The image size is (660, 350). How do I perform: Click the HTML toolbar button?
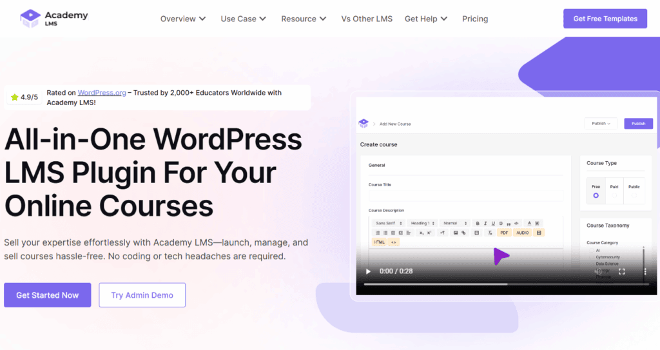tap(379, 242)
